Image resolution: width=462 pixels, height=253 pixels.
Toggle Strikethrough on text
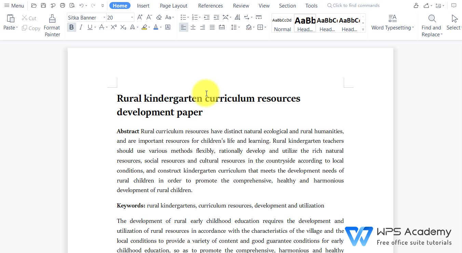click(101, 27)
